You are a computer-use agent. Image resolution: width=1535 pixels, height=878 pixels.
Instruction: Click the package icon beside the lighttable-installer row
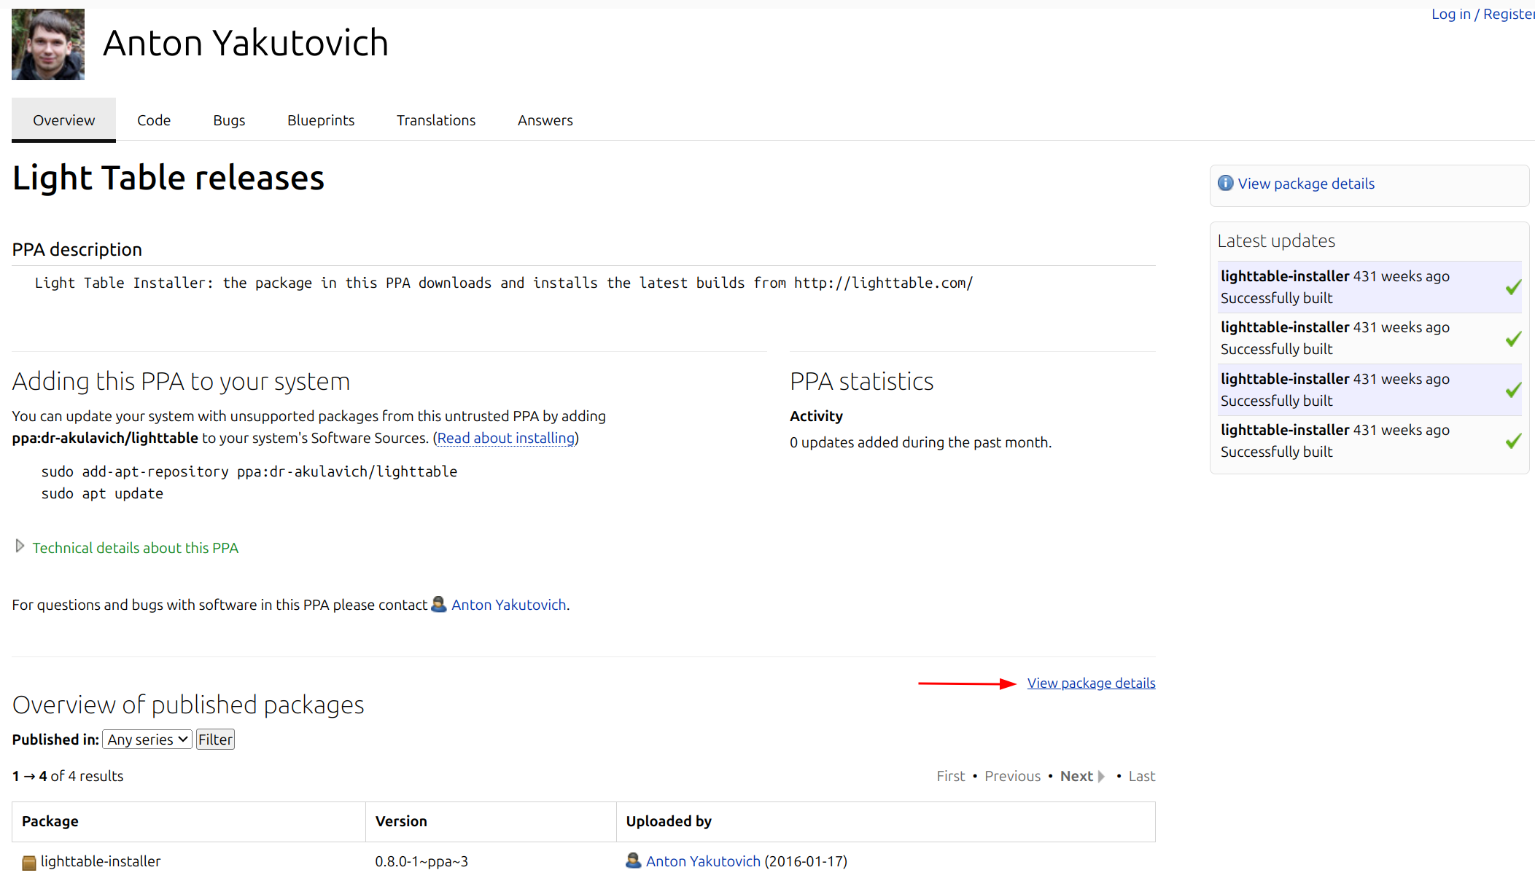click(x=29, y=863)
